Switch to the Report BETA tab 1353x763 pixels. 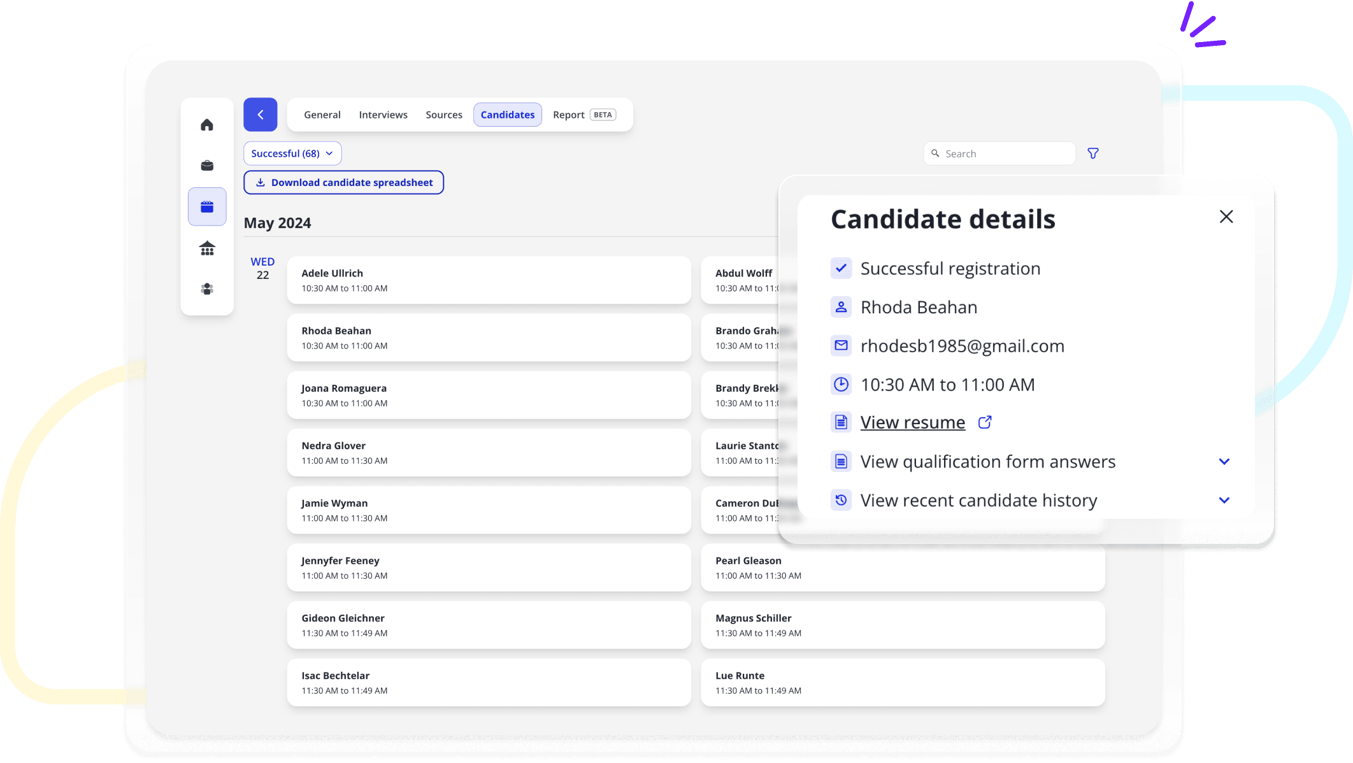[582, 113]
